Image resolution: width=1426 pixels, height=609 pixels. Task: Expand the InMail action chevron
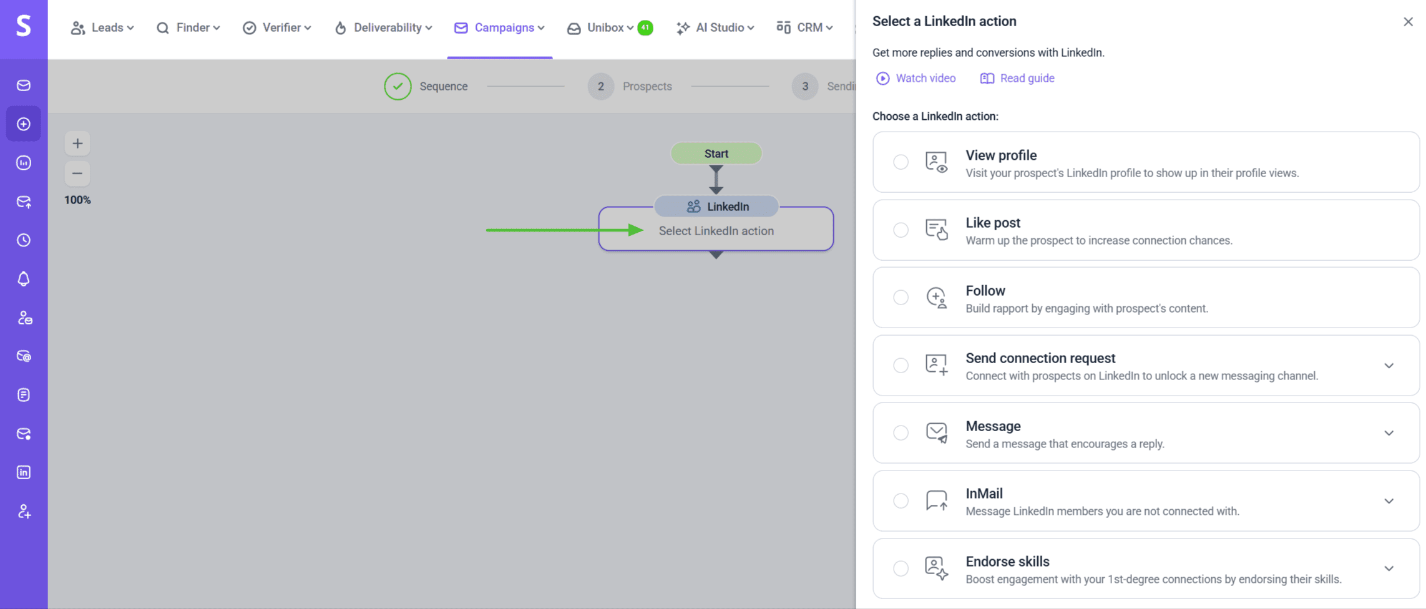pyautogui.click(x=1389, y=501)
